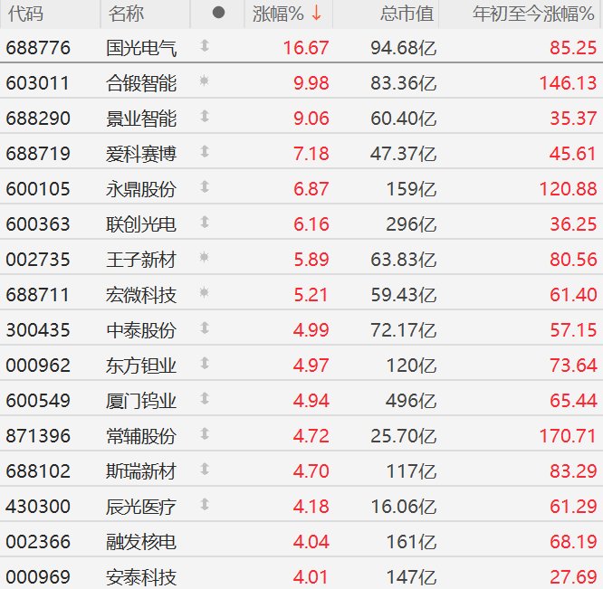603x589 pixels.
Task: Click market cap 94.68亿
Action: (404, 49)
